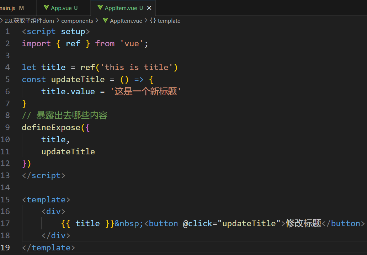Click the '这是一个新标题' string
367x255 pixels.
click(145, 91)
